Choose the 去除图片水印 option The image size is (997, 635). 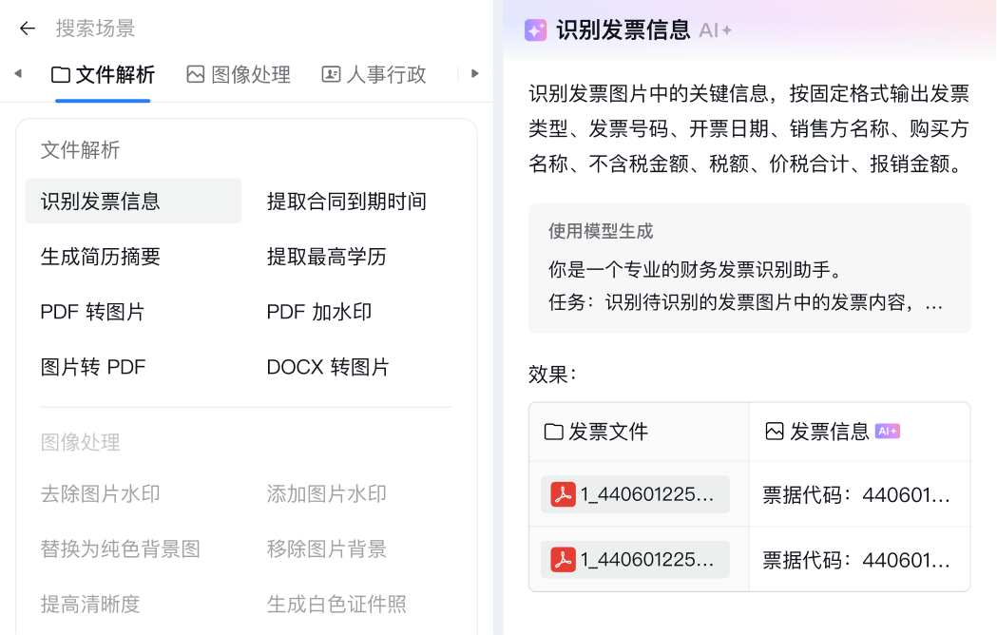pyautogui.click(x=101, y=493)
